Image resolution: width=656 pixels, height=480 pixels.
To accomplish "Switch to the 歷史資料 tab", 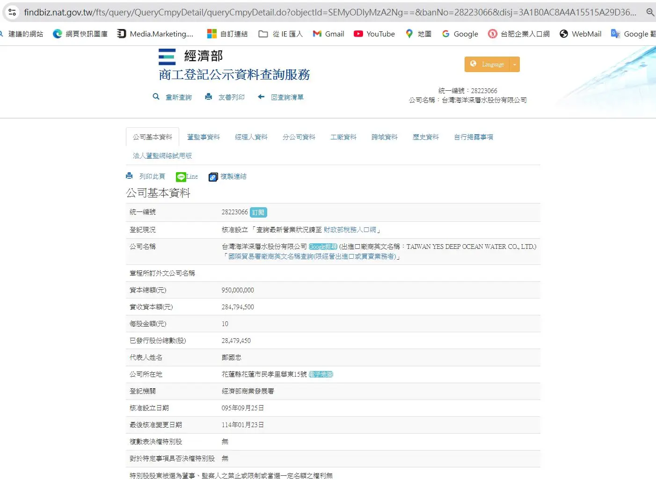I will pos(426,137).
